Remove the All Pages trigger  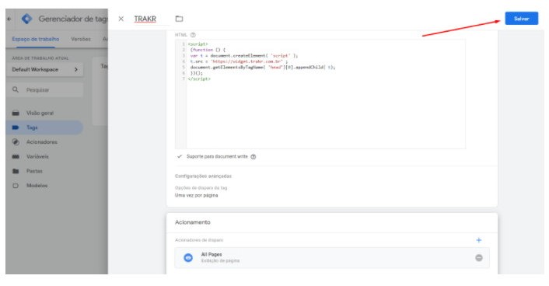[478, 258]
